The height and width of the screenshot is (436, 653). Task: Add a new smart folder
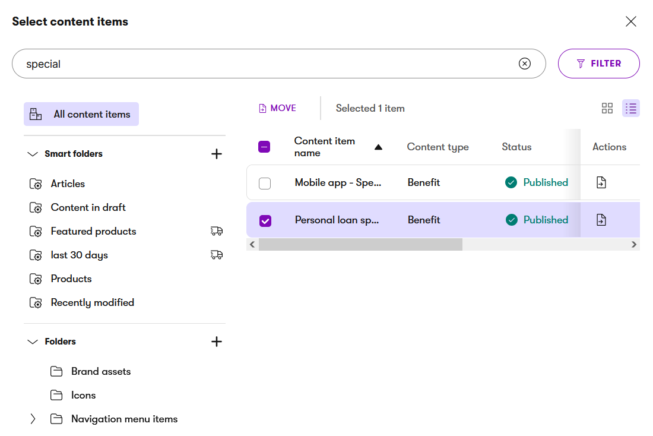pos(217,154)
